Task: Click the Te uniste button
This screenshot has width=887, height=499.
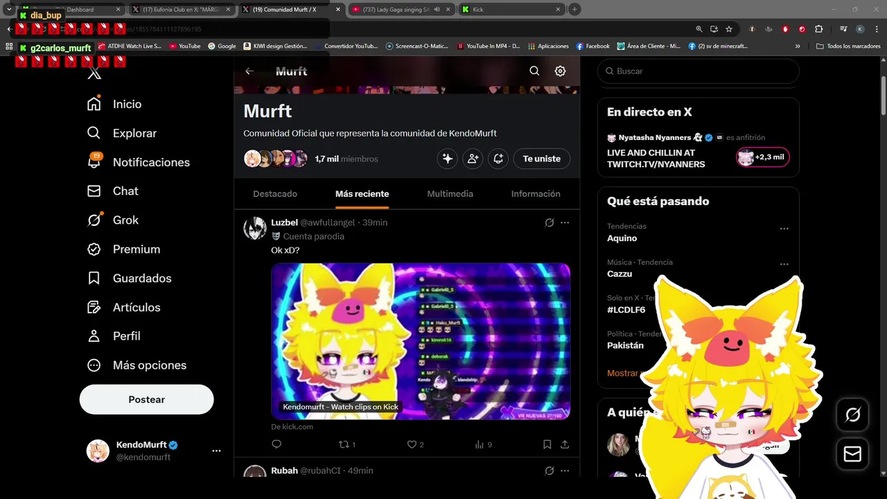Action: click(541, 159)
